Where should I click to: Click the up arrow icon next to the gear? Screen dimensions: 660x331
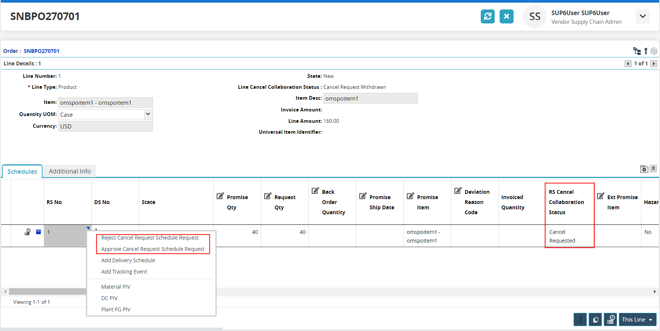(x=646, y=51)
